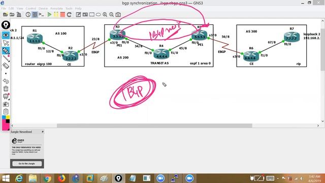Open the Help menu
The image size is (325, 183).
(78, 9)
